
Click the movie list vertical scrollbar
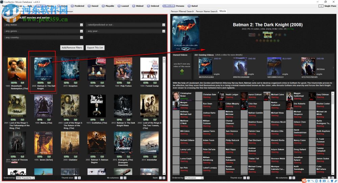click(164, 116)
